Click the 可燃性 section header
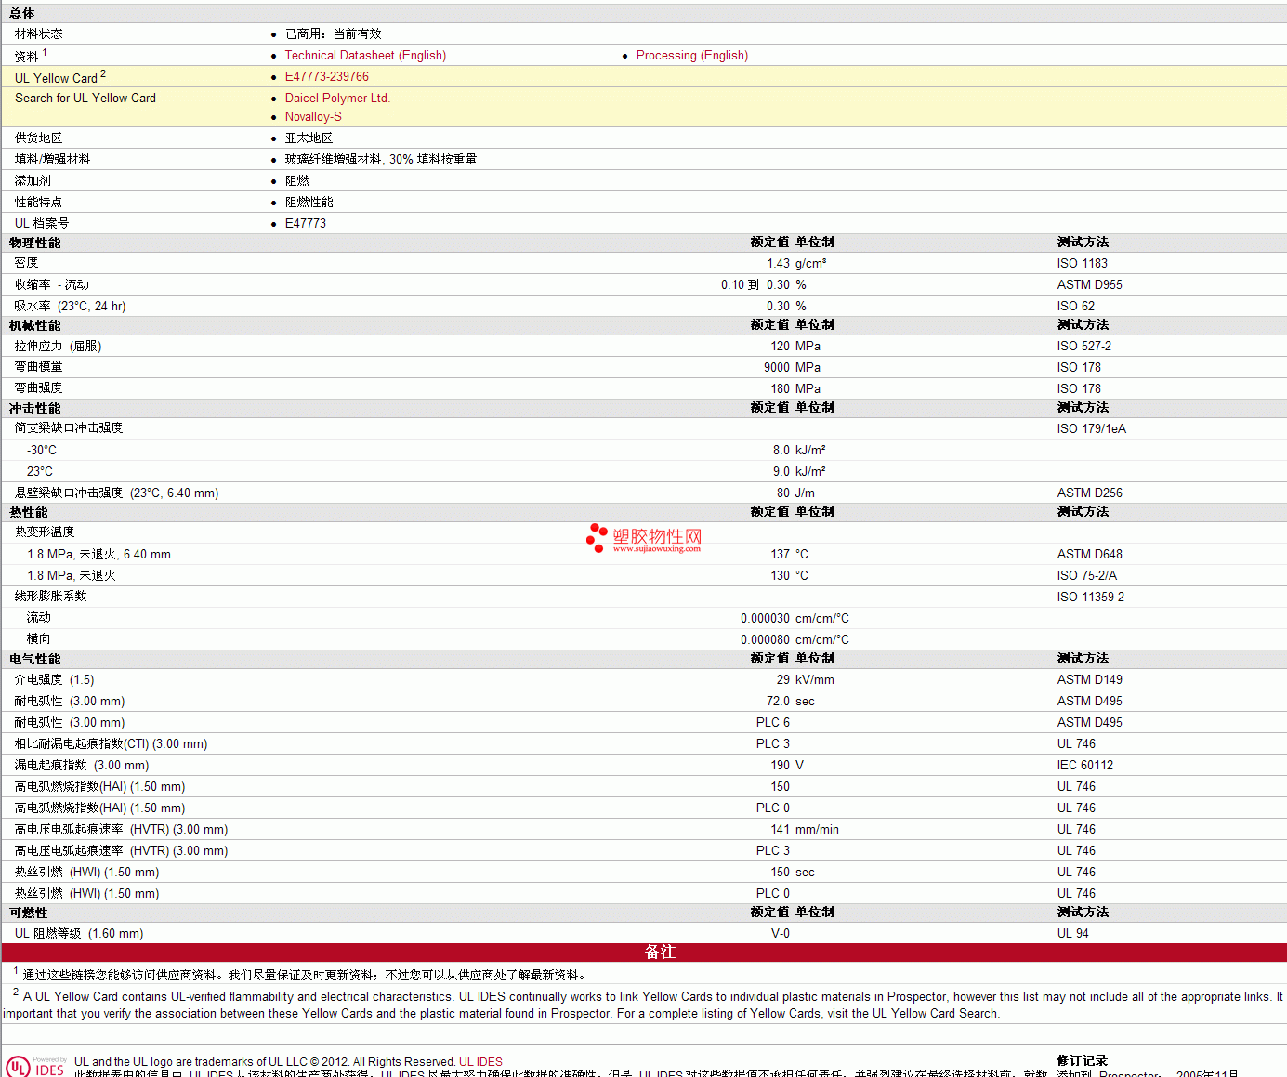This screenshot has width=1287, height=1077. pyautogui.click(x=29, y=913)
